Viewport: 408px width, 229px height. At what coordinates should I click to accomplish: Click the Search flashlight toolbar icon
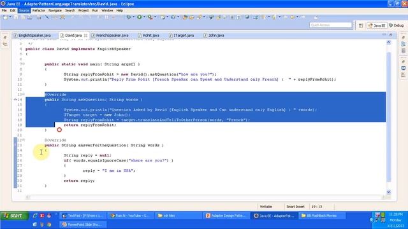(x=200, y=17)
